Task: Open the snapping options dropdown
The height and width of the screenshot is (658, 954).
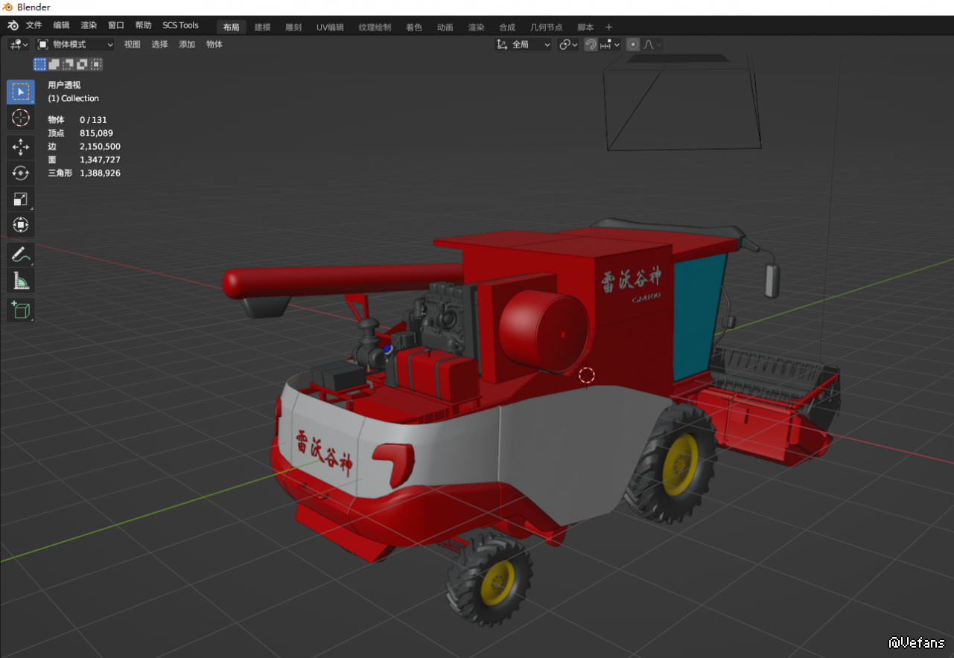Action: coord(610,45)
